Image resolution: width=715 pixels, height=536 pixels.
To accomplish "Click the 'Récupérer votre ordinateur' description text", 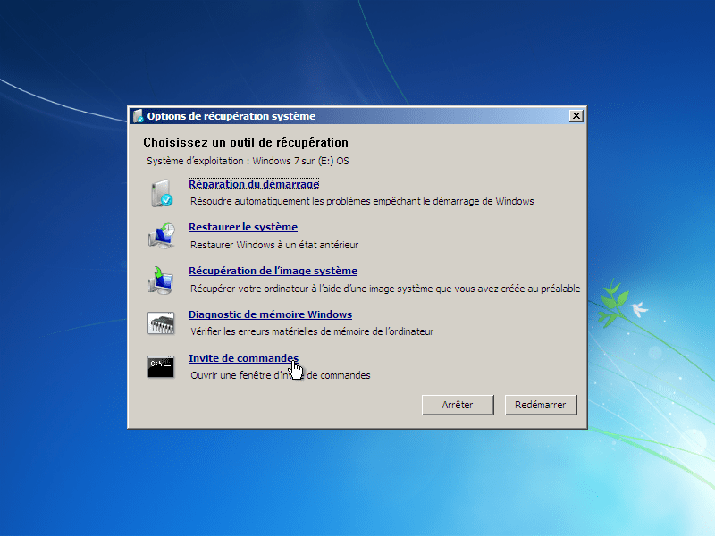I will pos(385,289).
